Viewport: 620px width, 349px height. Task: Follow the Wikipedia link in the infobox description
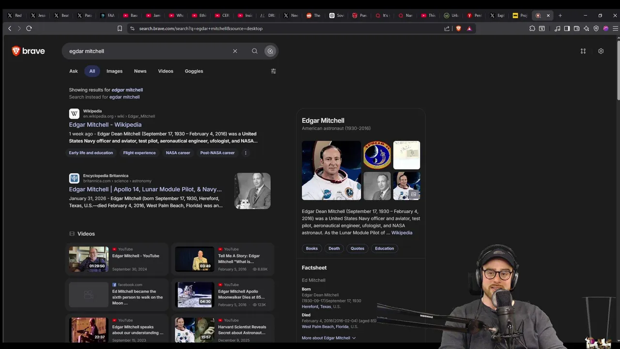coord(402,233)
